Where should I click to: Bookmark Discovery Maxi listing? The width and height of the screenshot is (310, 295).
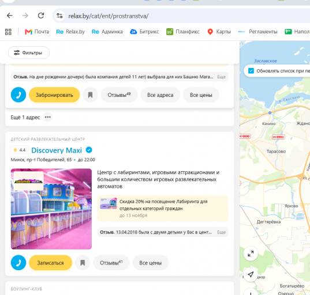pyautogui.click(x=83, y=263)
